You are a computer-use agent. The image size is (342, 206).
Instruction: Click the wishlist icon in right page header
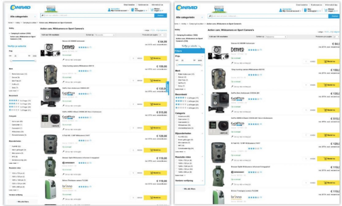pyautogui.click(x=305, y=10)
